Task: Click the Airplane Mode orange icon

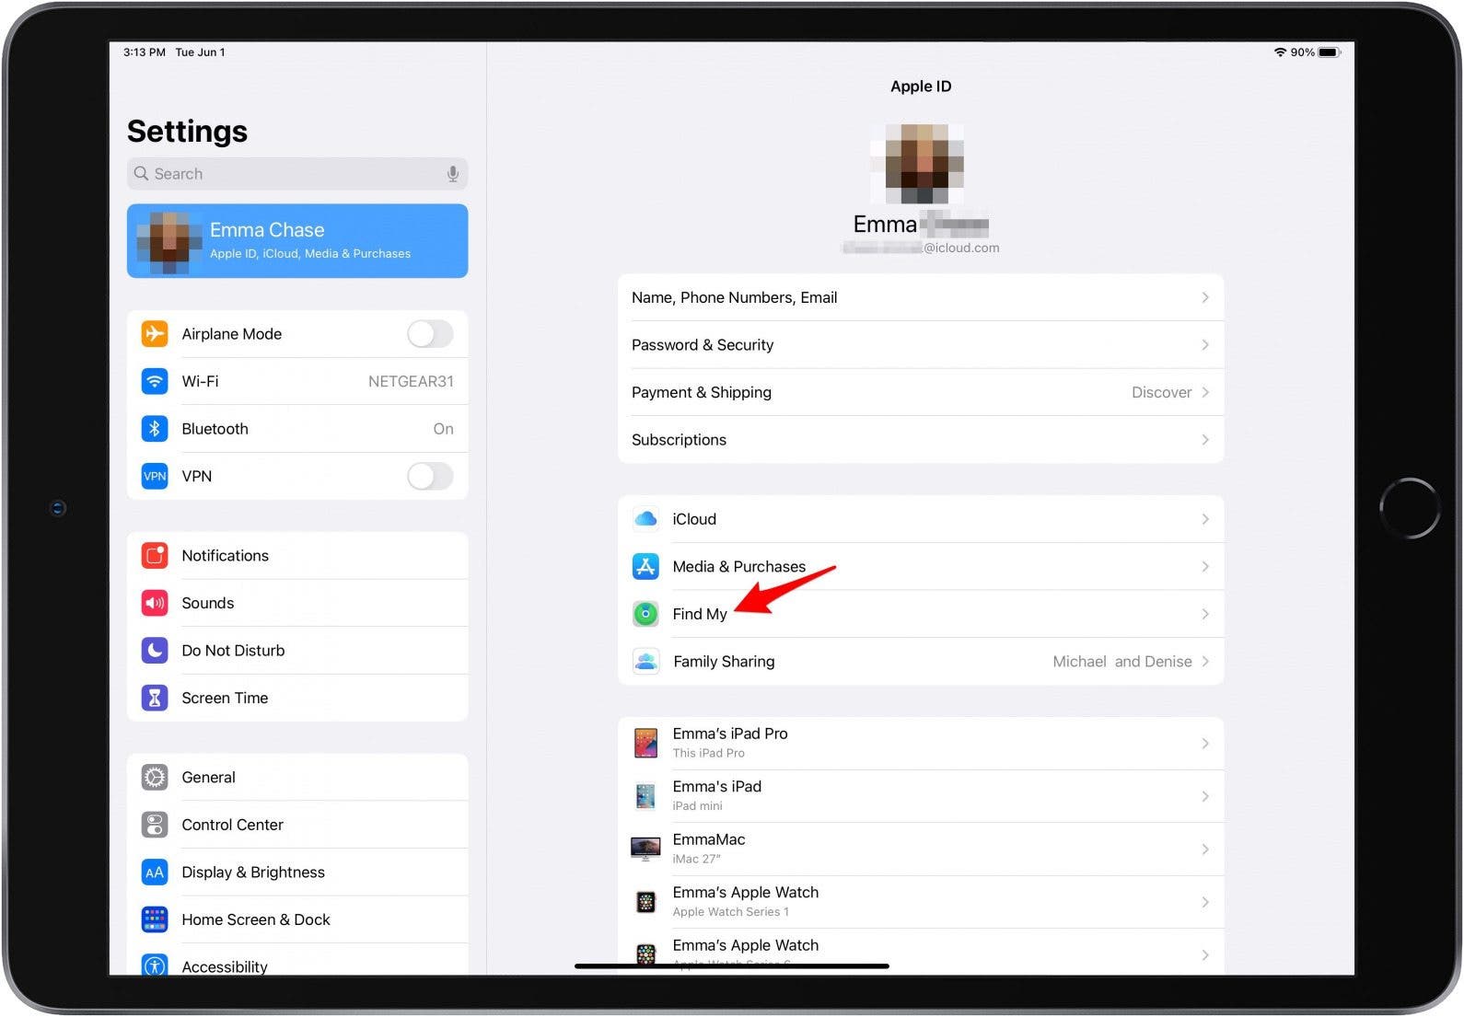Action: pyautogui.click(x=155, y=333)
